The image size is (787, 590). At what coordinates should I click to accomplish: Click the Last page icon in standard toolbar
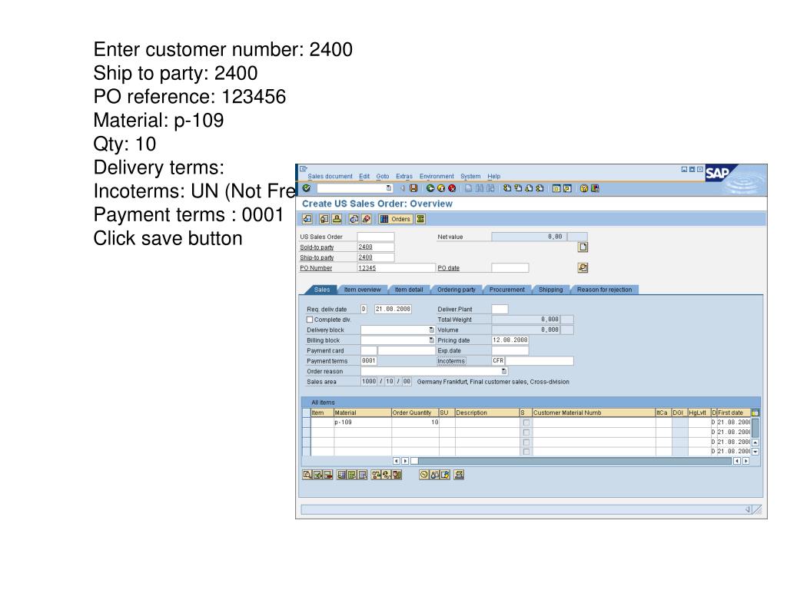click(x=540, y=188)
